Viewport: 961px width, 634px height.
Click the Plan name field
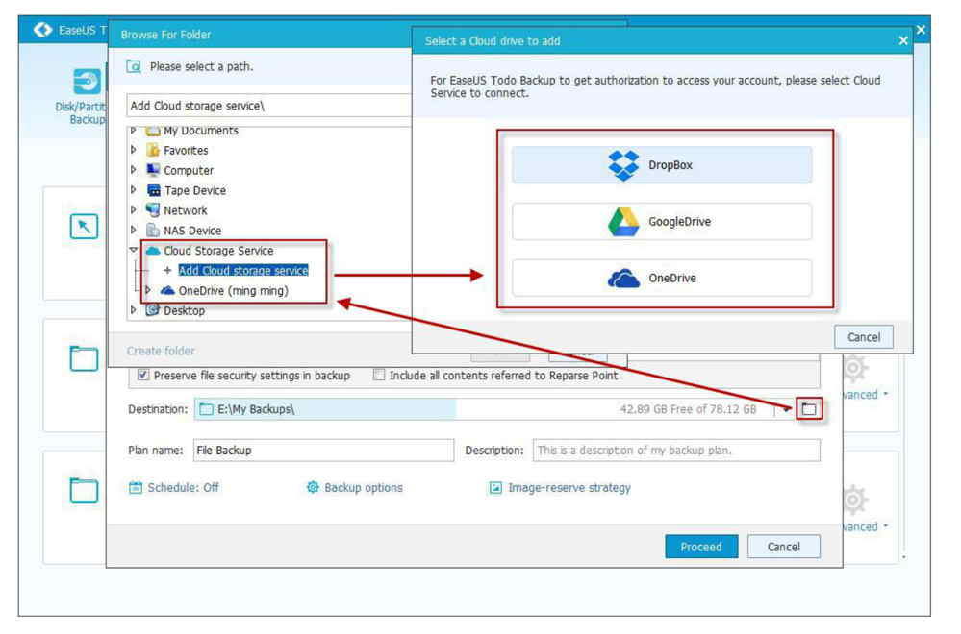pyautogui.click(x=323, y=451)
